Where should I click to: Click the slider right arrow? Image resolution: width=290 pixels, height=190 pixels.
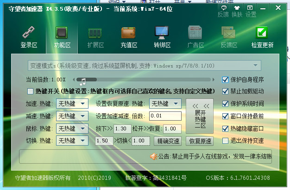pos(214,80)
